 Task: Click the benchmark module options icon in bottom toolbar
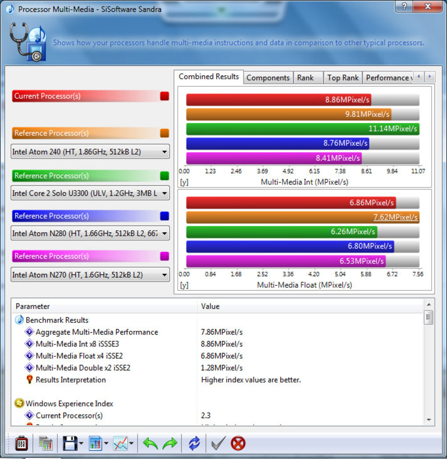[21, 443]
